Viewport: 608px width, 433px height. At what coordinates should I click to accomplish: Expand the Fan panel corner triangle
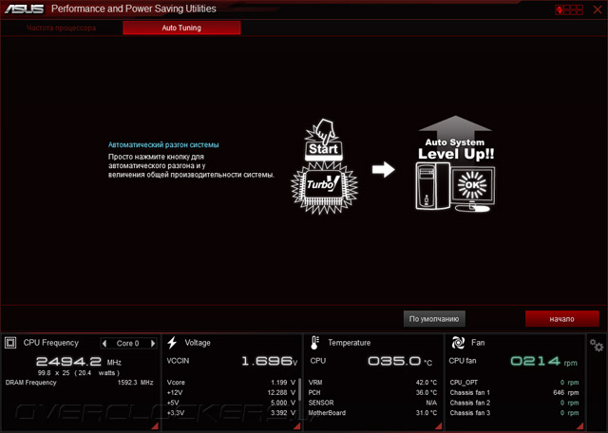[580, 426]
